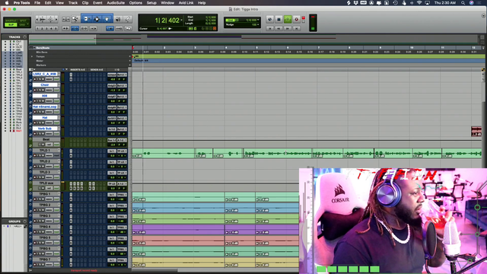487x274 pixels.
Task: Click the Siri icon in the macOS menu bar
Action: (x=472, y=3)
